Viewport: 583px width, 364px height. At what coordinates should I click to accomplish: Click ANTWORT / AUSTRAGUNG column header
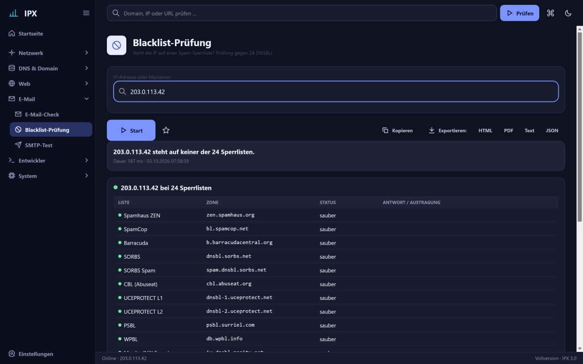(x=412, y=202)
